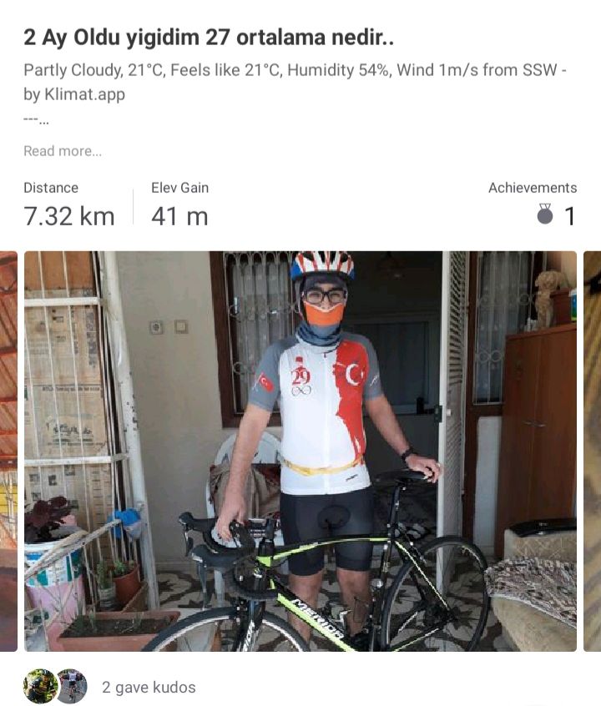Tap the Distance label
601x706 pixels.
click(x=51, y=188)
